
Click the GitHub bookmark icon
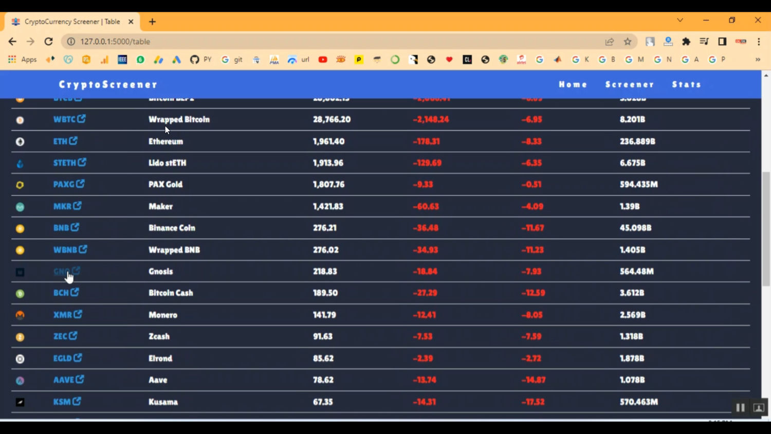194,60
